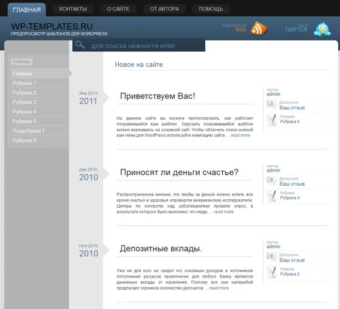Click Ваш отзыв for Приветствуем Вас post
Image resolution: width=340 pixels, height=309 pixels.
(x=292, y=108)
